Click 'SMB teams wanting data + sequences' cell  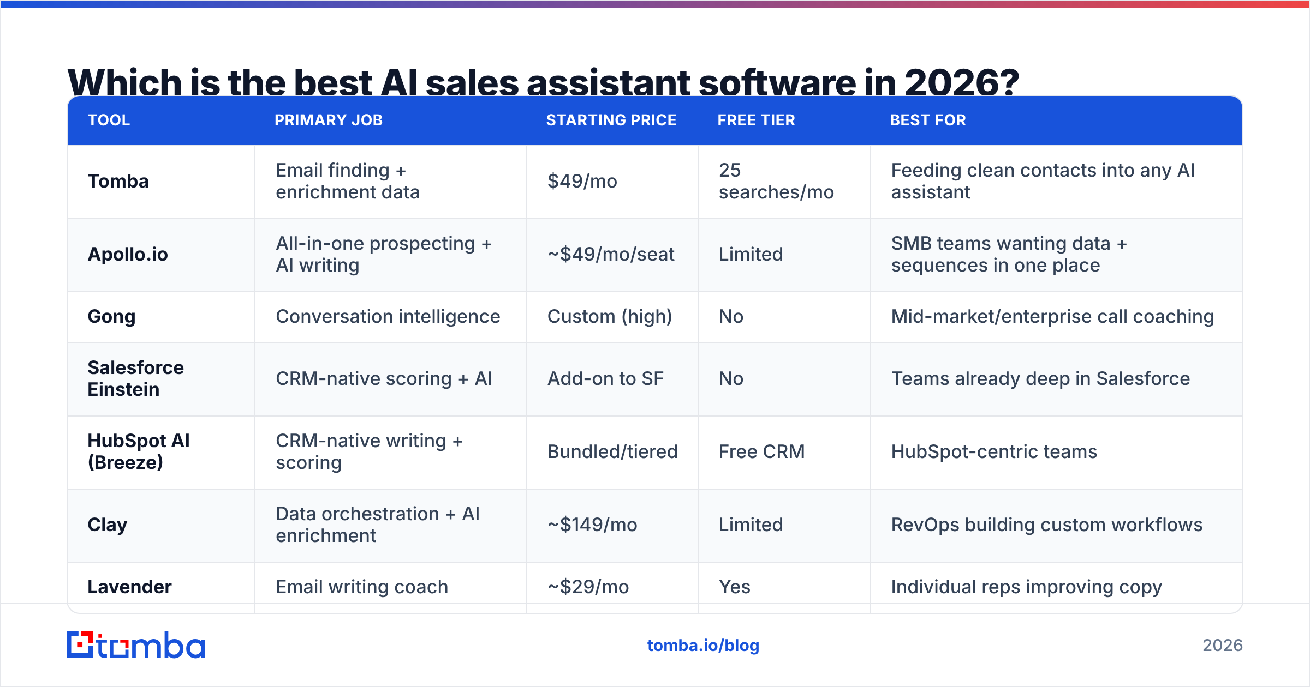coord(1056,255)
